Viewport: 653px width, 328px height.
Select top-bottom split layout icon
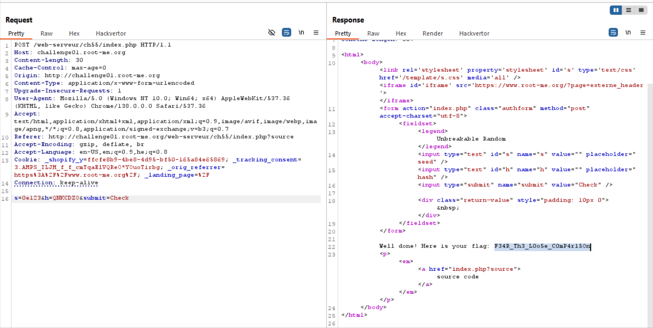click(628, 10)
